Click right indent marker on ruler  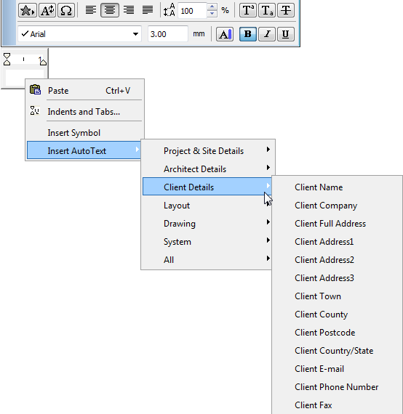pyautogui.click(x=43, y=62)
